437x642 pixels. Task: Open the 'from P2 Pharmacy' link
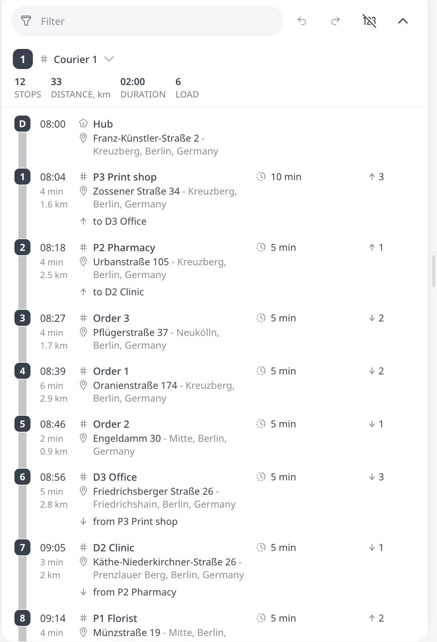[x=135, y=592]
